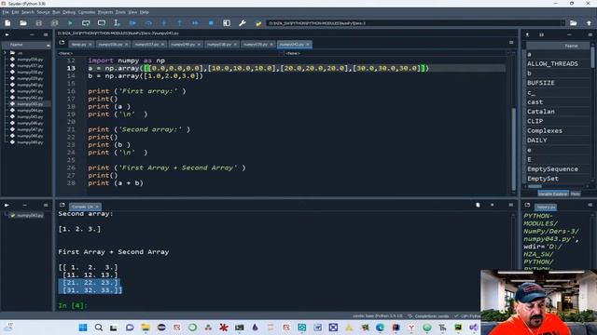The image size is (597, 335).
Task: Open file using the folder toolbar icon
Action: click(23, 23)
